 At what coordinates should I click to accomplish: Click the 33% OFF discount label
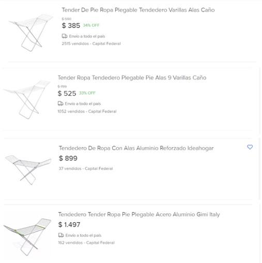[x=87, y=93]
